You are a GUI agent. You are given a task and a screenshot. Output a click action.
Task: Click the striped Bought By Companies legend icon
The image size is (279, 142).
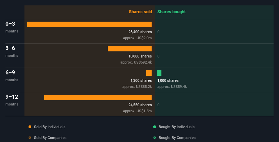tap(155, 138)
